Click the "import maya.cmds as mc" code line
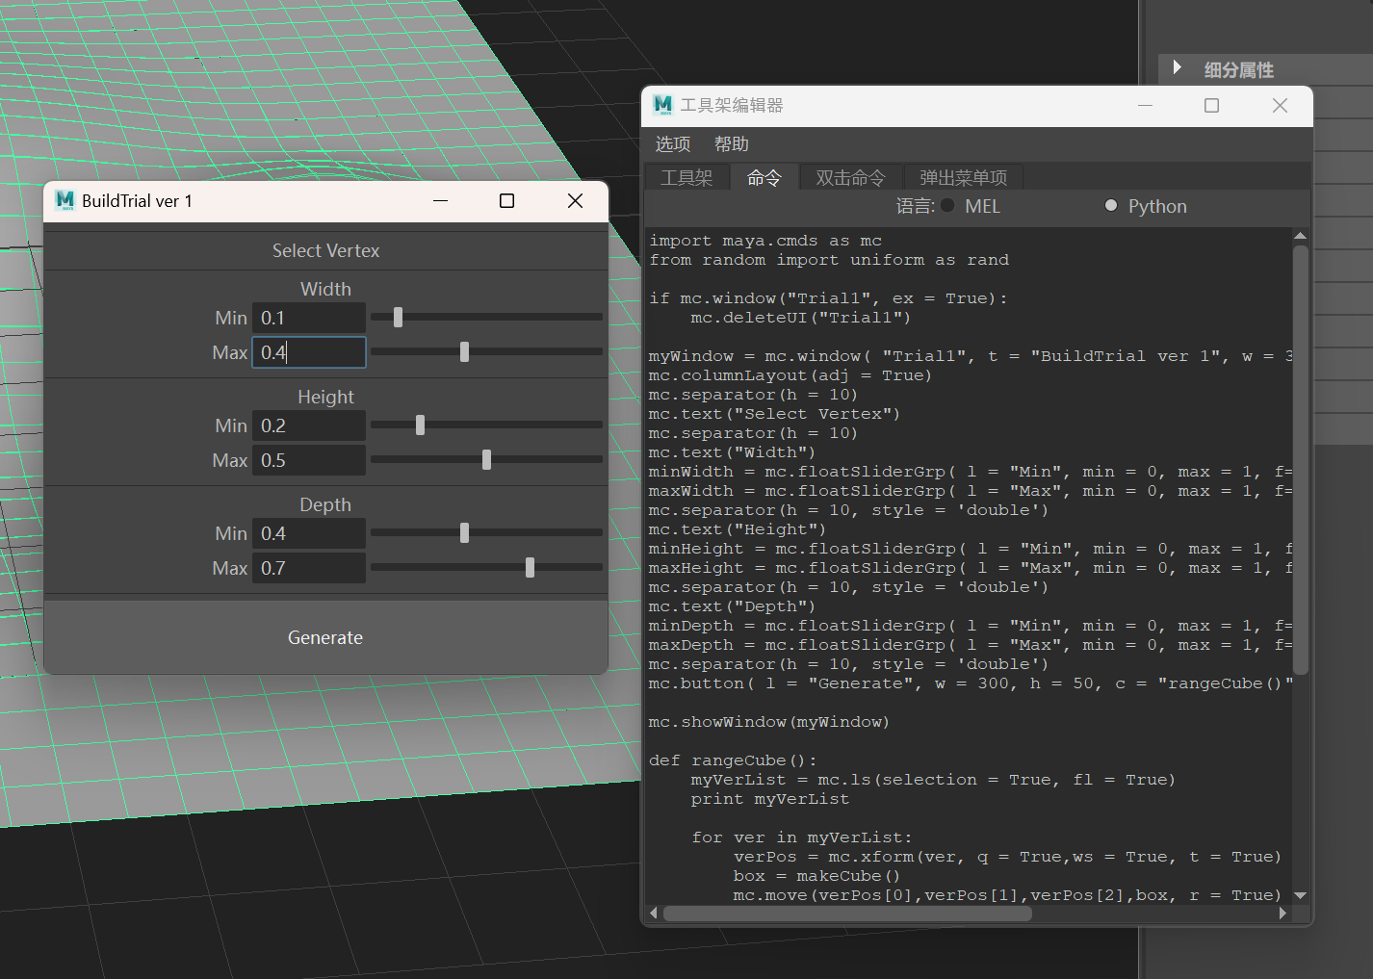The height and width of the screenshot is (979, 1373). tap(765, 241)
